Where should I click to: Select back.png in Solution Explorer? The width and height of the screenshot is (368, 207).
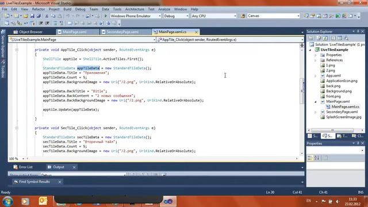pyautogui.click(x=333, y=86)
